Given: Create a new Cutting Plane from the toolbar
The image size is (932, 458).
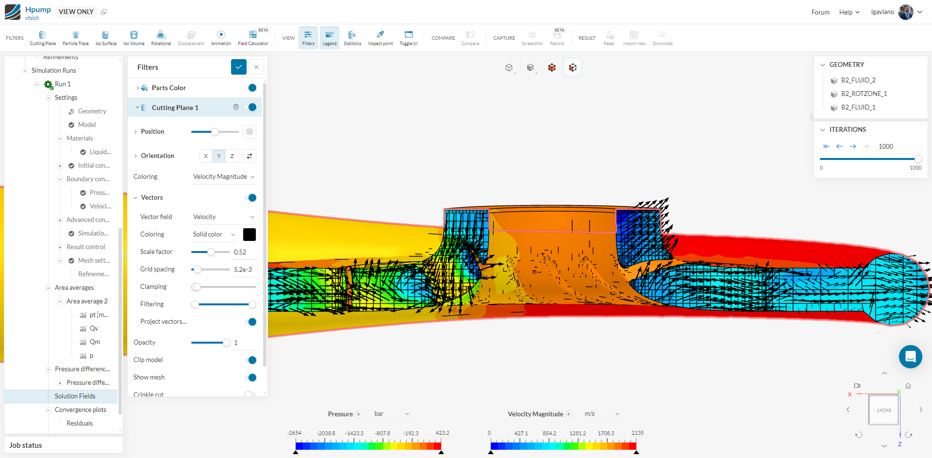Looking at the screenshot, I should [x=43, y=37].
